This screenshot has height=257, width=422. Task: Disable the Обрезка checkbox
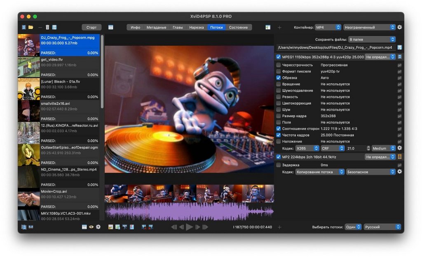[279, 78]
